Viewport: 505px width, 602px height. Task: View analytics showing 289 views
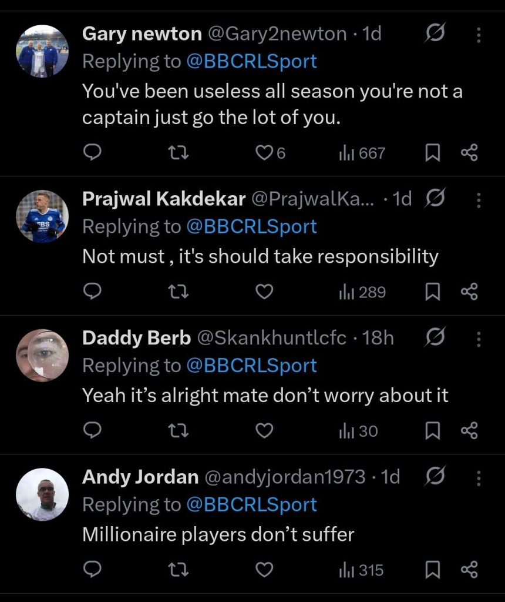(362, 292)
